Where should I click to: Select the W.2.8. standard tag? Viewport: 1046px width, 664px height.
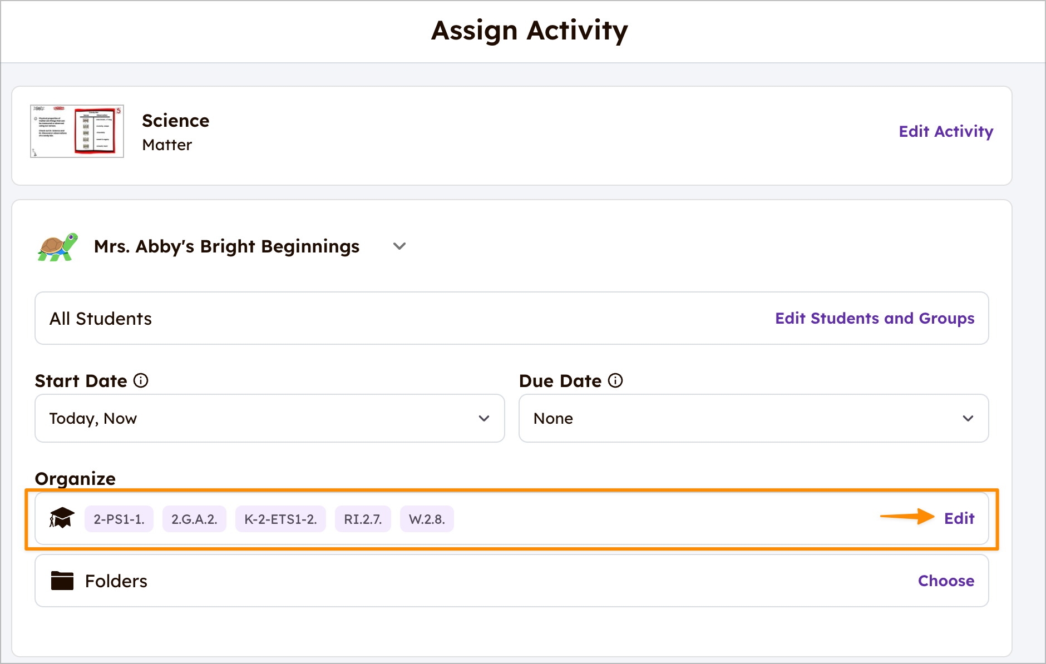(x=427, y=519)
